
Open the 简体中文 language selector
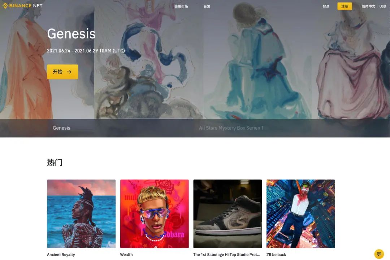pos(368,6)
